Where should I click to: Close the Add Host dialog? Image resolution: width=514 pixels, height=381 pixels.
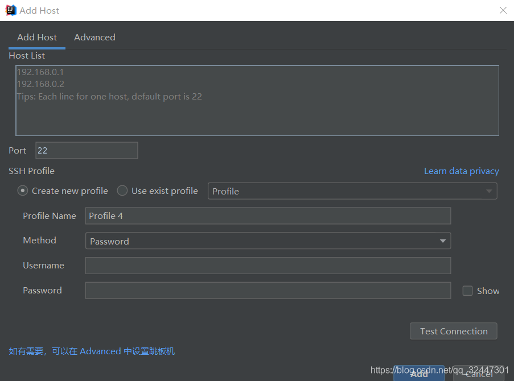pos(503,10)
